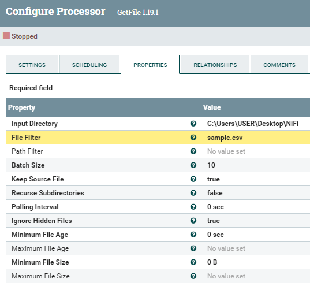310x286 pixels.
Task: Click the Configure Processor dialog heading
Action: point(55,12)
